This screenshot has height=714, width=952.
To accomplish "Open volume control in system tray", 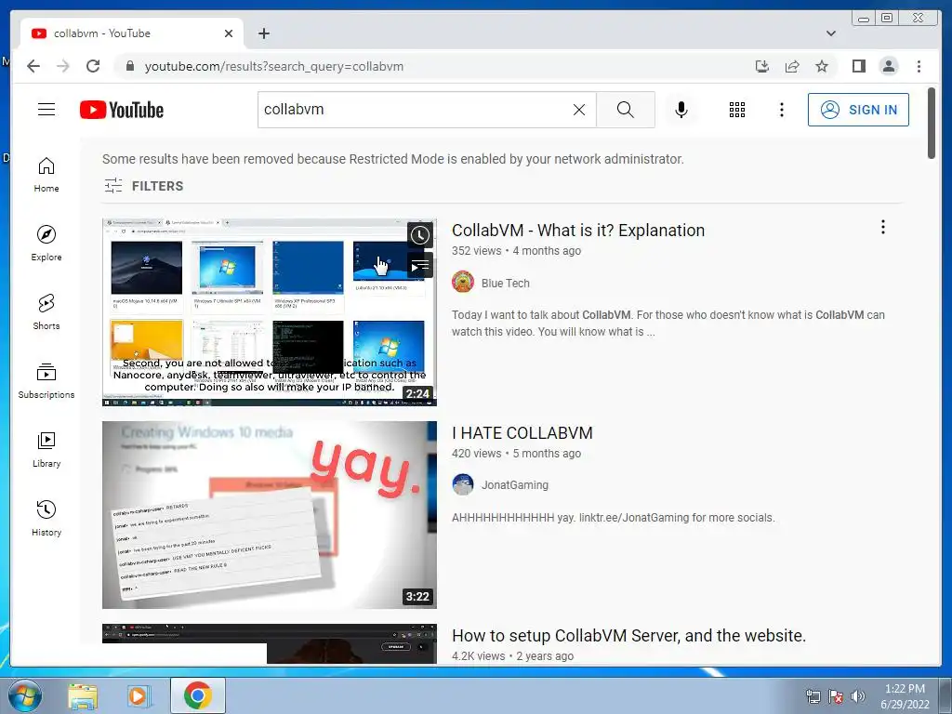I will (x=857, y=696).
